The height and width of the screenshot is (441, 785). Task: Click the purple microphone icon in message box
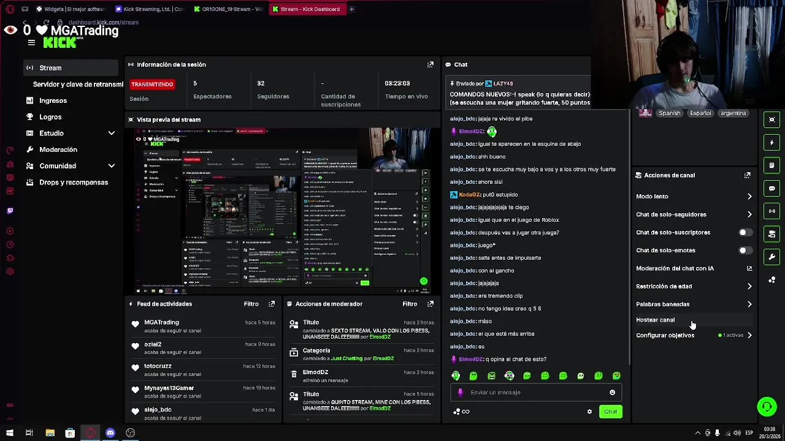[x=460, y=393]
